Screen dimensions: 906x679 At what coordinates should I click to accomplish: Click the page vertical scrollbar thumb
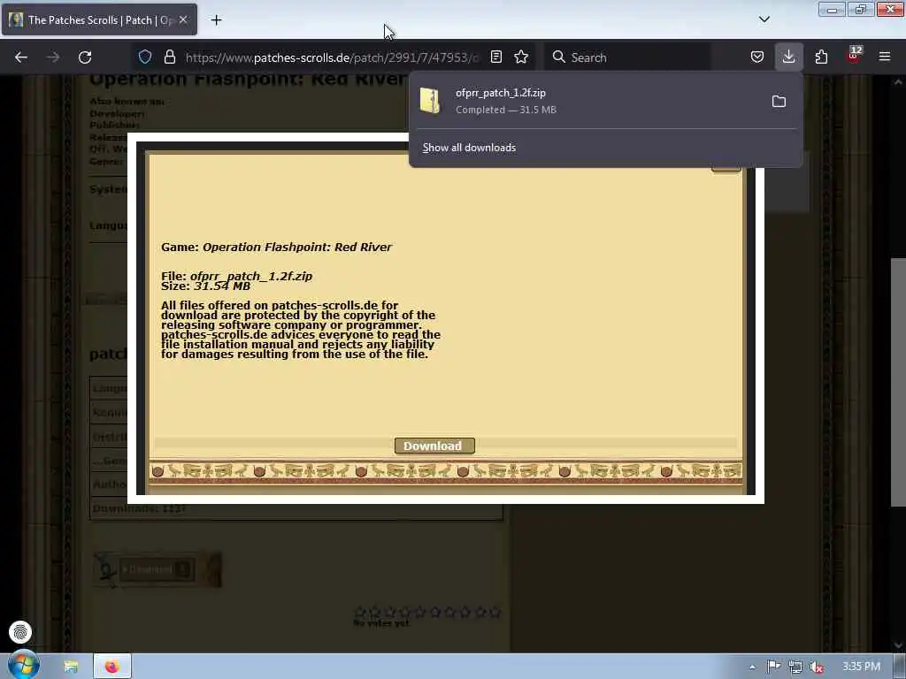pyautogui.click(x=898, y=382)
